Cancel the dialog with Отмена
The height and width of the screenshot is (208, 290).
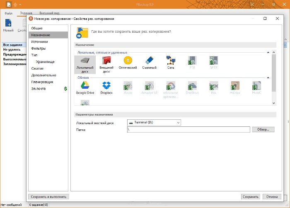[x=272, y=197]
